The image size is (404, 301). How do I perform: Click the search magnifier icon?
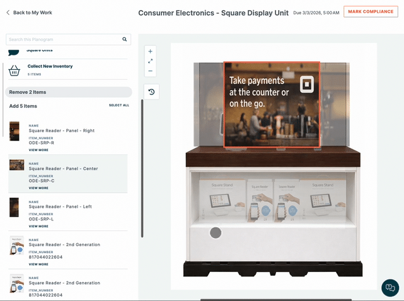coord(125,39)
